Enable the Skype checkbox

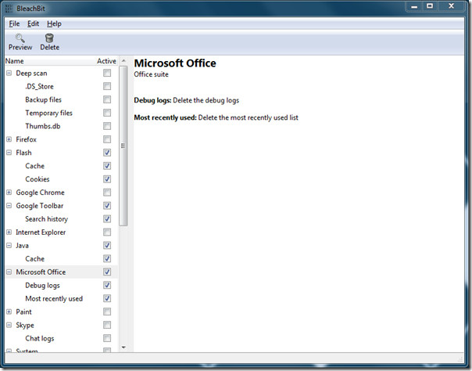pos(107,325)
